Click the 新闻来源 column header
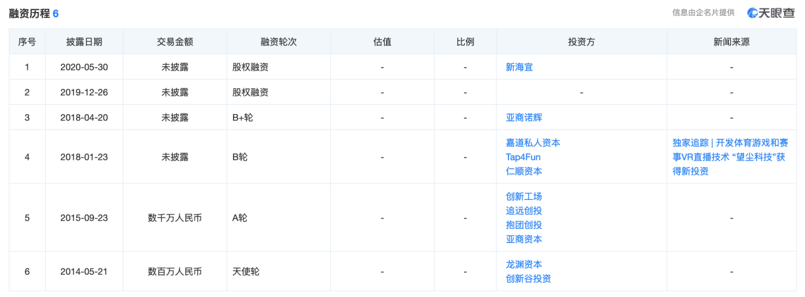 (731, 42)
